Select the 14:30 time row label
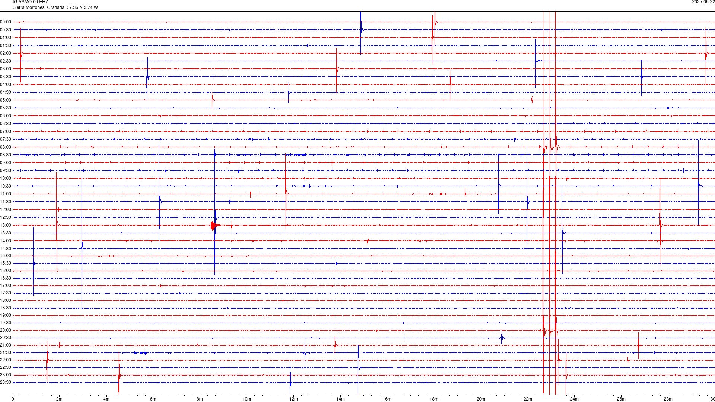Image resolution: width=715 pixels, height=402 pixels. (6, 249)
